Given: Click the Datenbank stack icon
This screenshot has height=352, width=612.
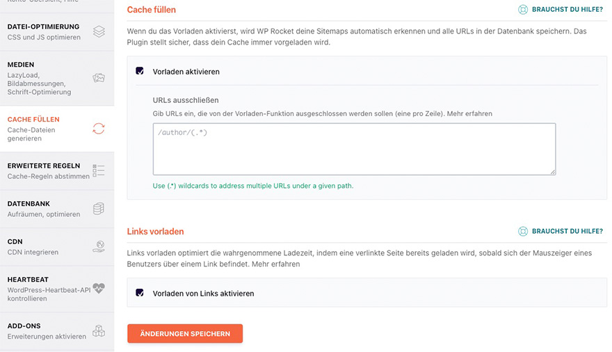Looking at the screenshot, I should (99, 209).
